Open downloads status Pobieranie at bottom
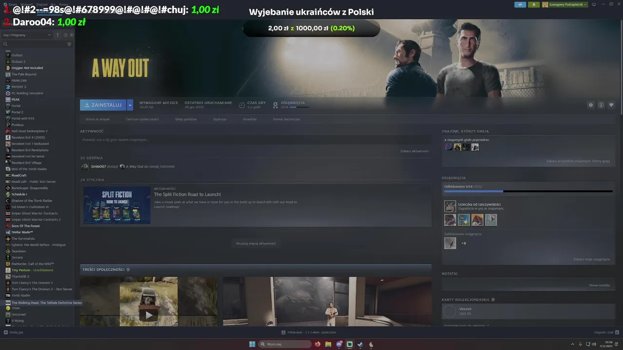 coord(309,332)
